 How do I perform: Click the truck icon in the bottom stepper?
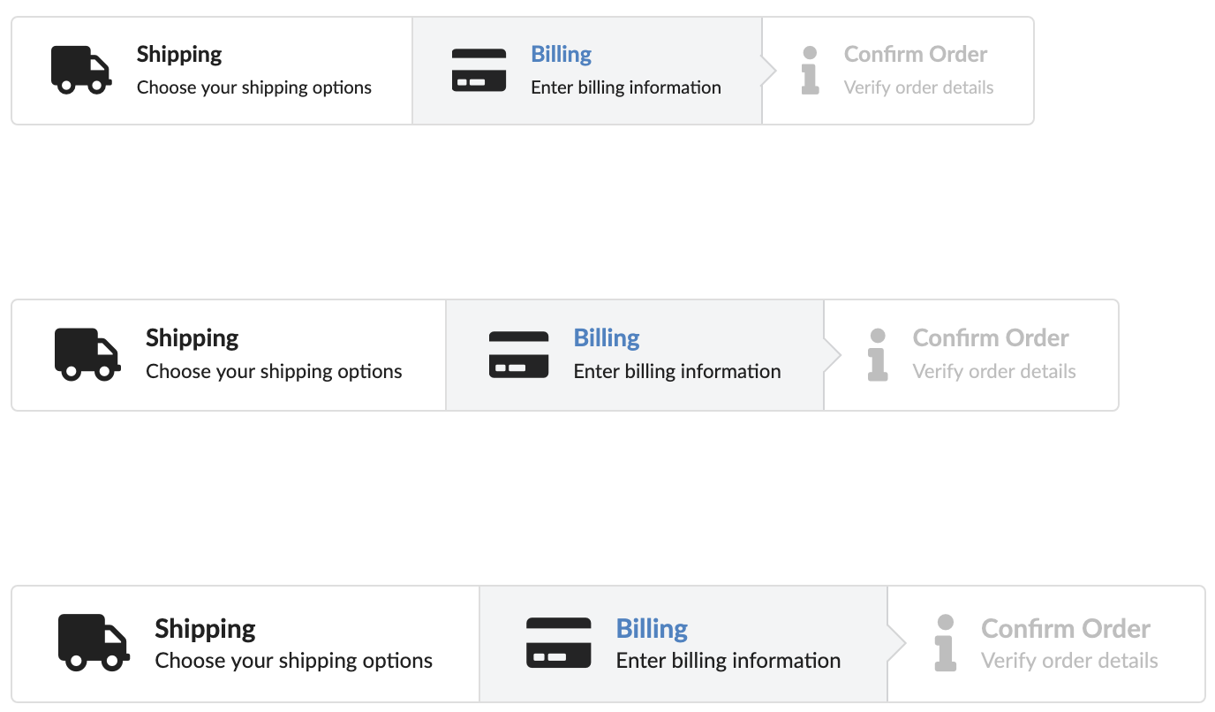pyautogui.click(x=94, y=642)
